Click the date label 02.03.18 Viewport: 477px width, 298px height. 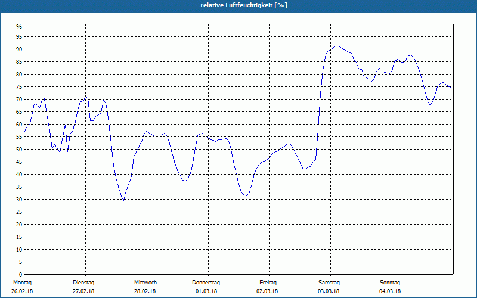(x=267, y=291)
